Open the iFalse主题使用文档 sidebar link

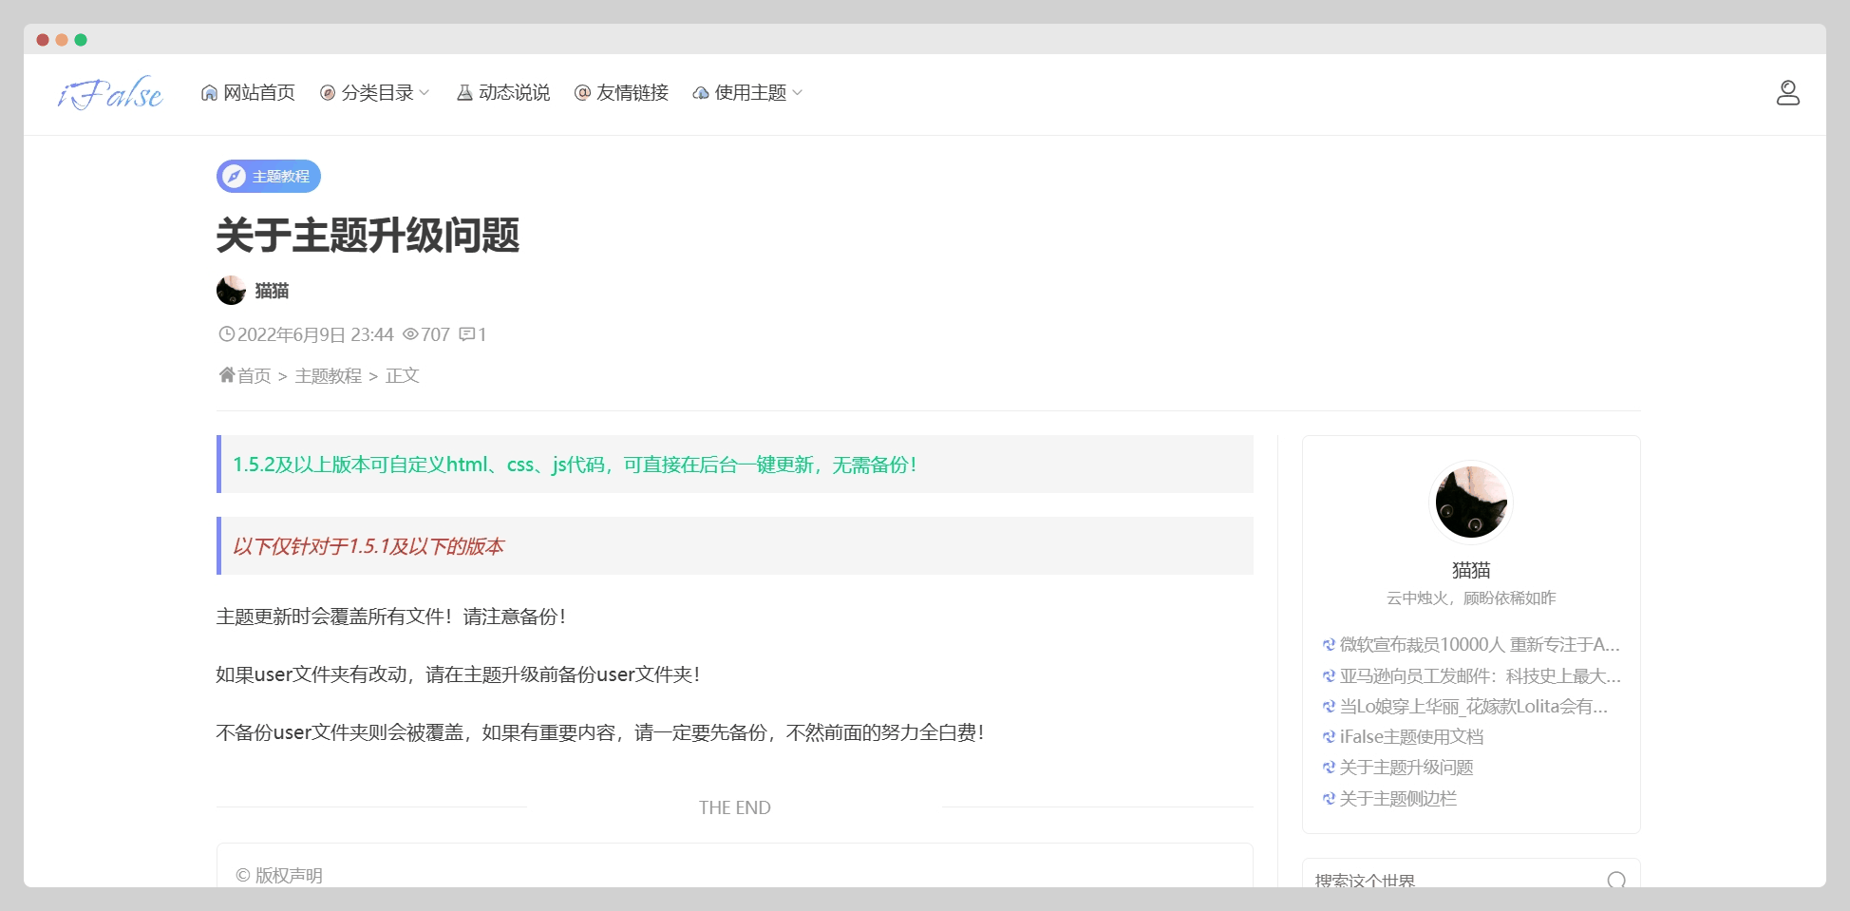click(x=1410, y=737)
